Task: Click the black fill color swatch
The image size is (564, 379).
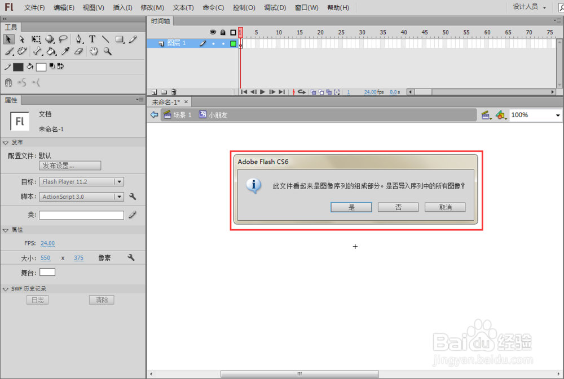Action: coord(17,66)
